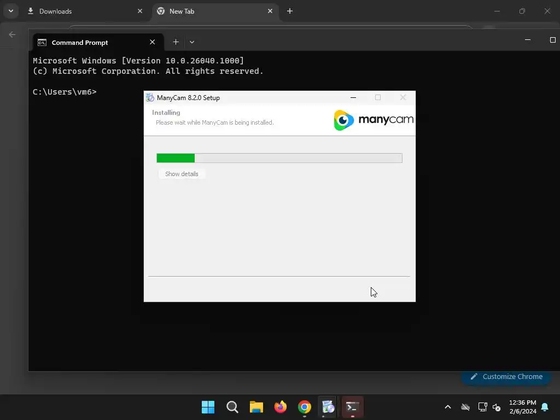Minimize the Command Prompt window
The image size is (560, 420).
(528, 40)
